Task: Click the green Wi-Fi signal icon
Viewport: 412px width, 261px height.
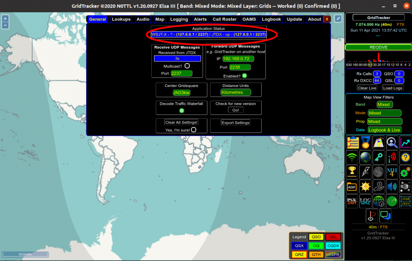Action: pos(352,157)
